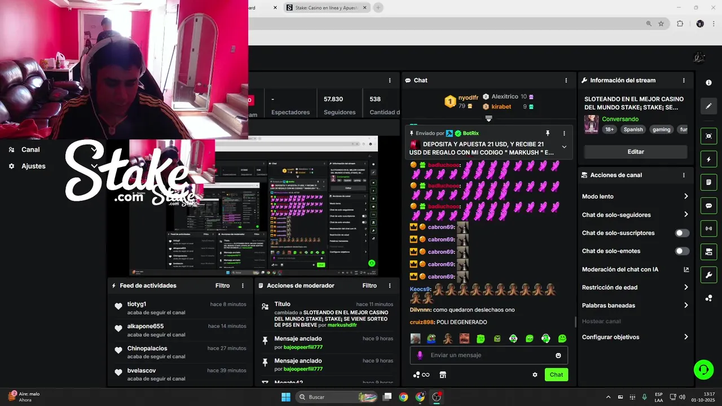This screenshot has height=406, width=722.
Task: Select the Spanish stream tag
Action: 633,129
